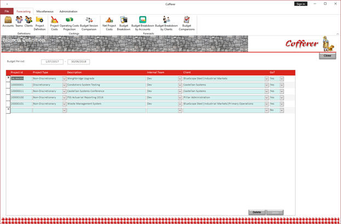Click the Project Id column header
Image resolution: width=341 pixels, height=224 pixels.
(x=17, y=73)
